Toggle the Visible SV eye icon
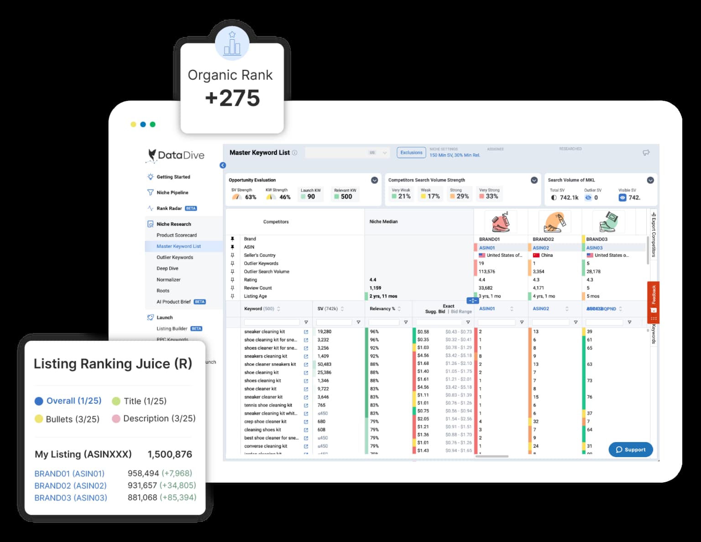This screenshot has height=542, width=701. 622,198
